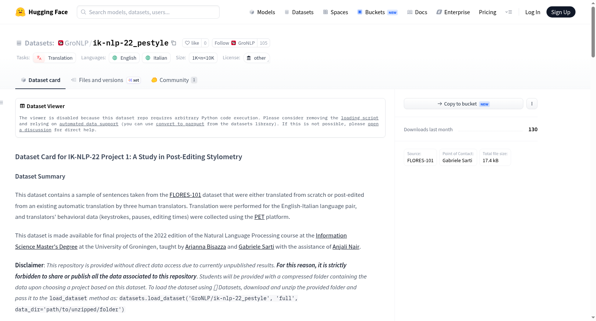Click the GroNLP organization avatar in the title
This screenshot has width=596, height=321.
61,43
